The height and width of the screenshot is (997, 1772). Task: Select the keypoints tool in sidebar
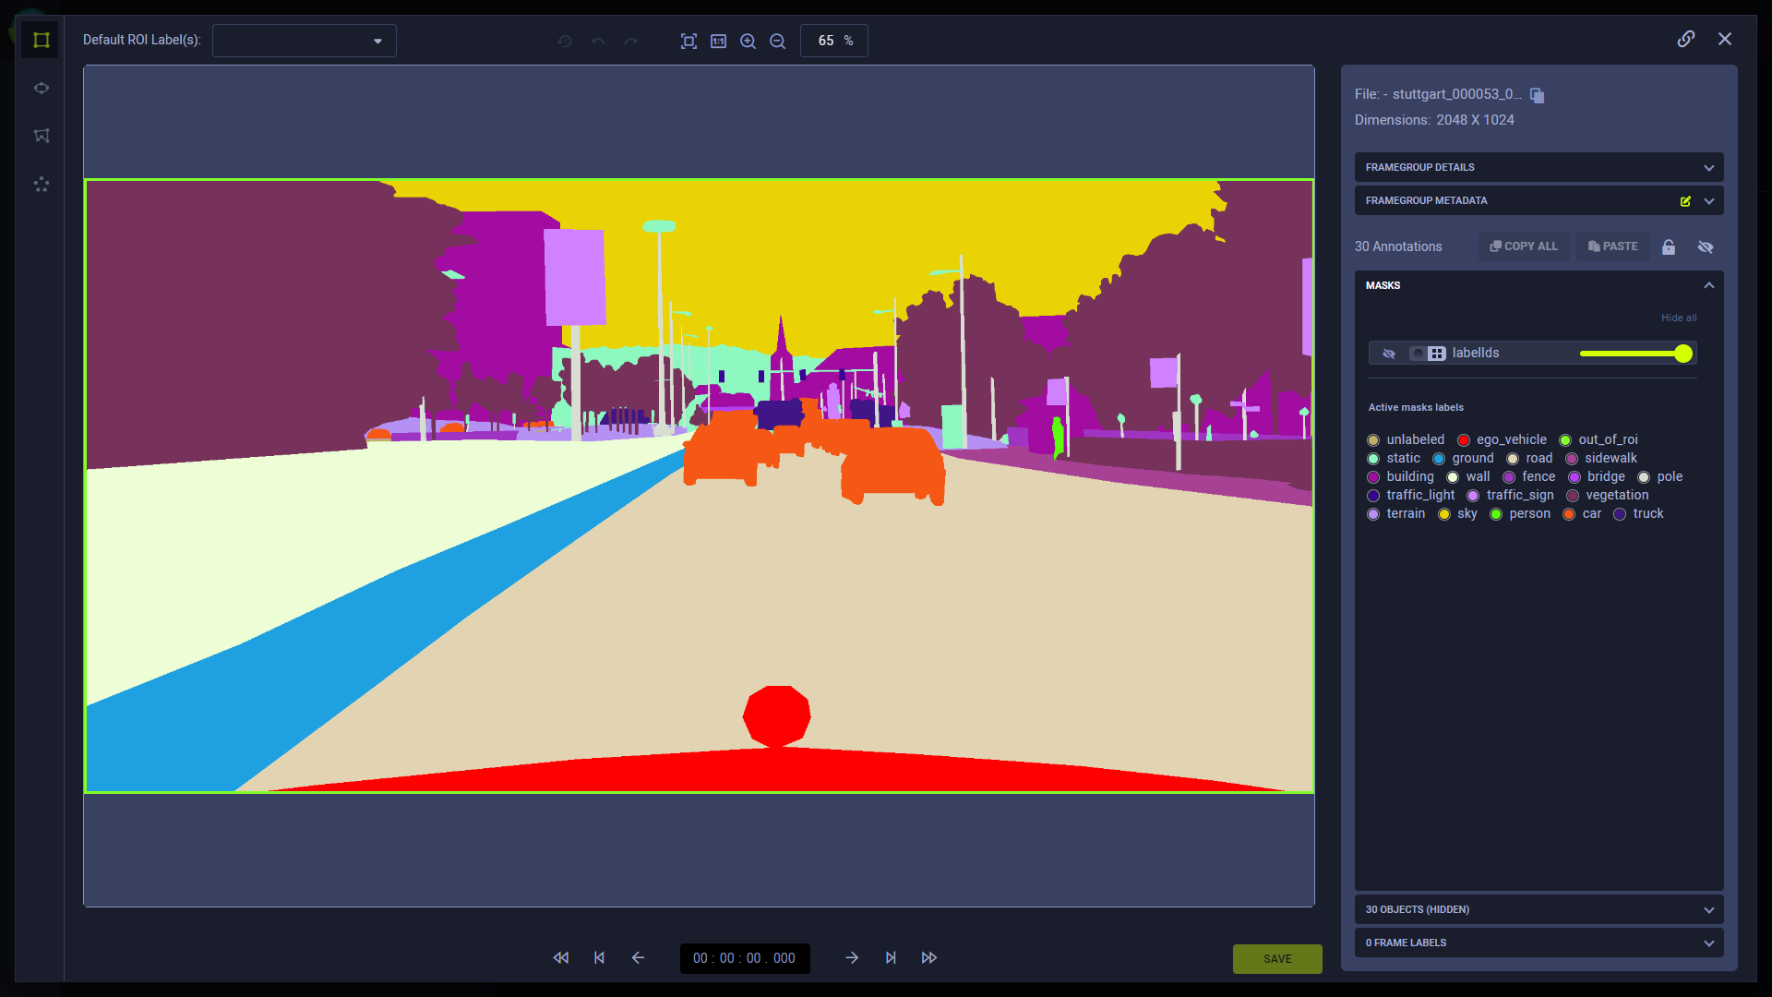[41, 184]
